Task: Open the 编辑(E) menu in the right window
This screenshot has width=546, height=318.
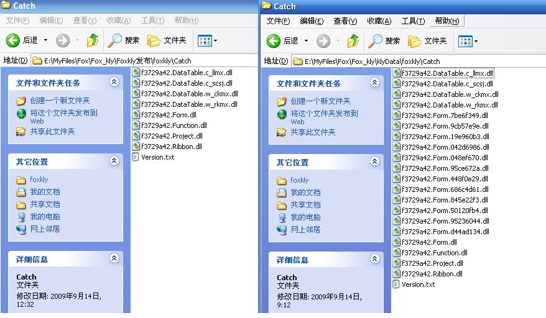Action: 312,21
